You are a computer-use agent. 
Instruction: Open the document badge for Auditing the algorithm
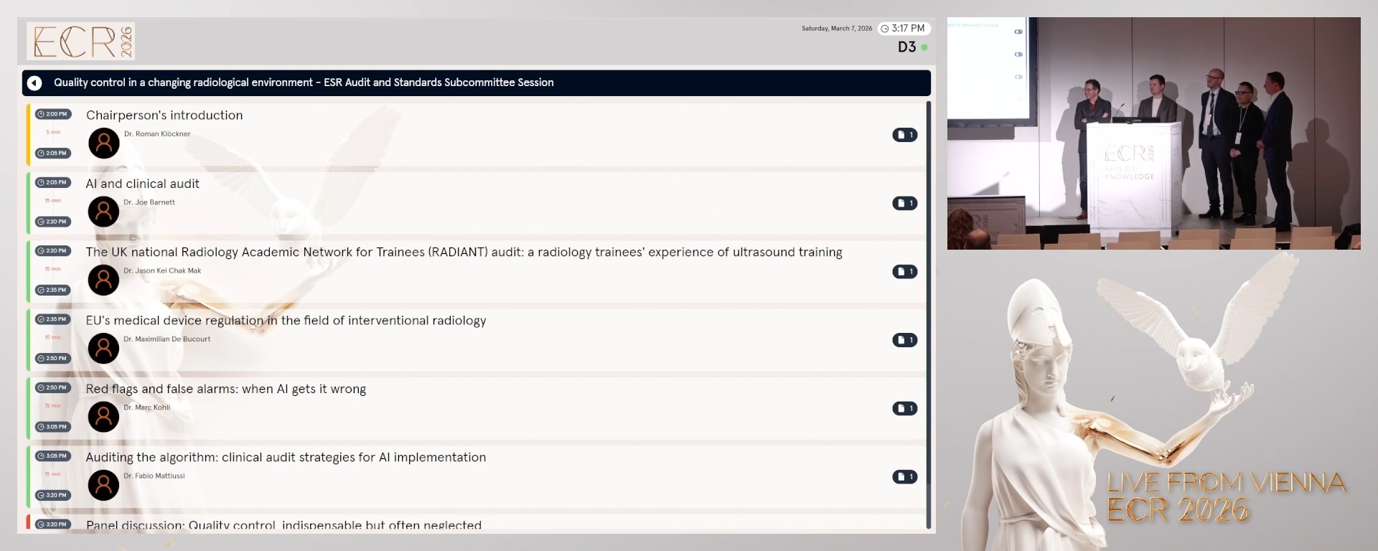click(904, 477)
